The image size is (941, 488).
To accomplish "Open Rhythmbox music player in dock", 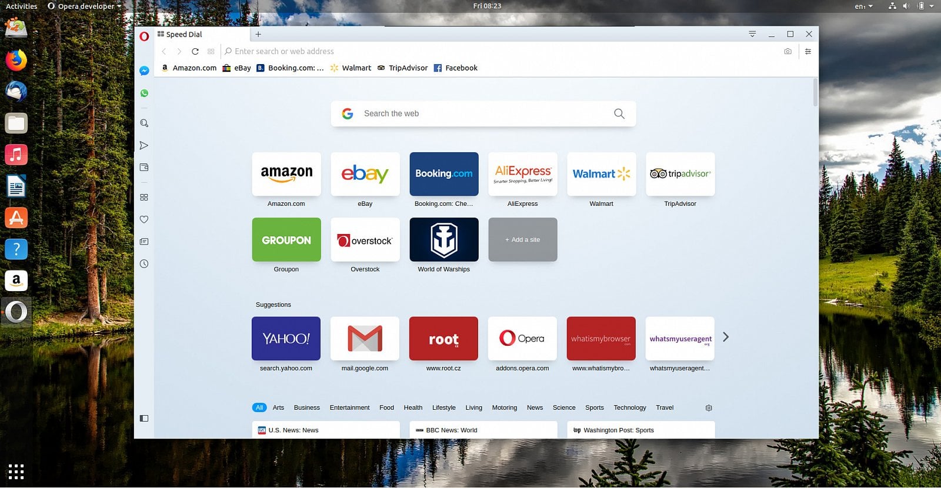I will pyautogui.click(x=16, y=155).
